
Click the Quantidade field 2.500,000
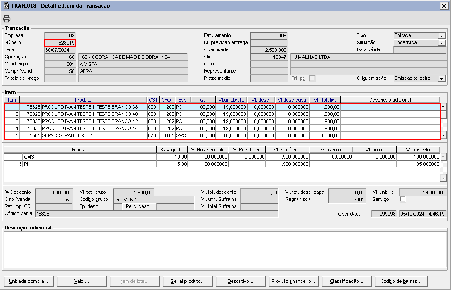coord(268,50)
